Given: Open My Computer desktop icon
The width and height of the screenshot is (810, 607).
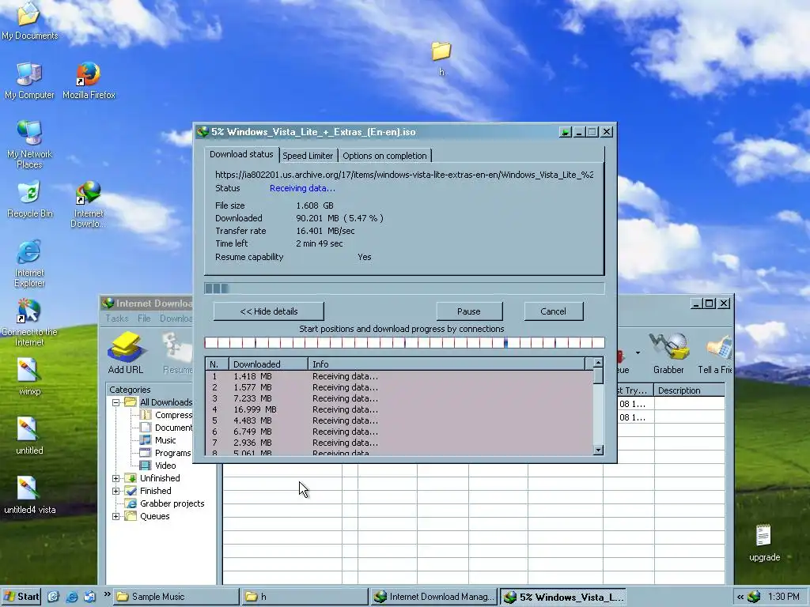Looking at the screenshot, I should point(29,80).
